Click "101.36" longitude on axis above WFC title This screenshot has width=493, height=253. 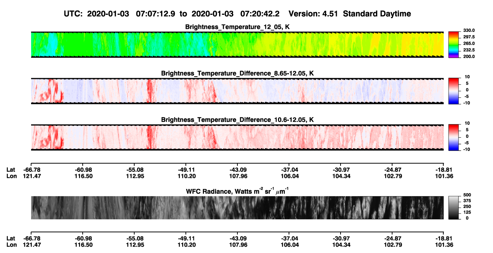click(x=444, y=176)
